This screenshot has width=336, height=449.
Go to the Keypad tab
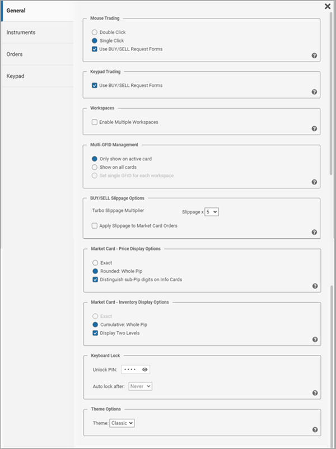15,76
